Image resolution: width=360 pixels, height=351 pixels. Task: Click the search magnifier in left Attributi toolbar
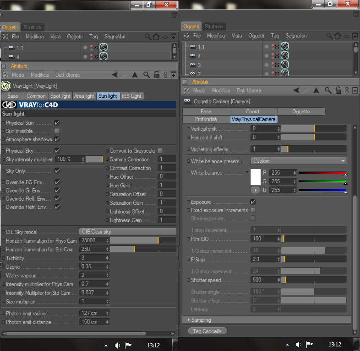pos(147,75)
